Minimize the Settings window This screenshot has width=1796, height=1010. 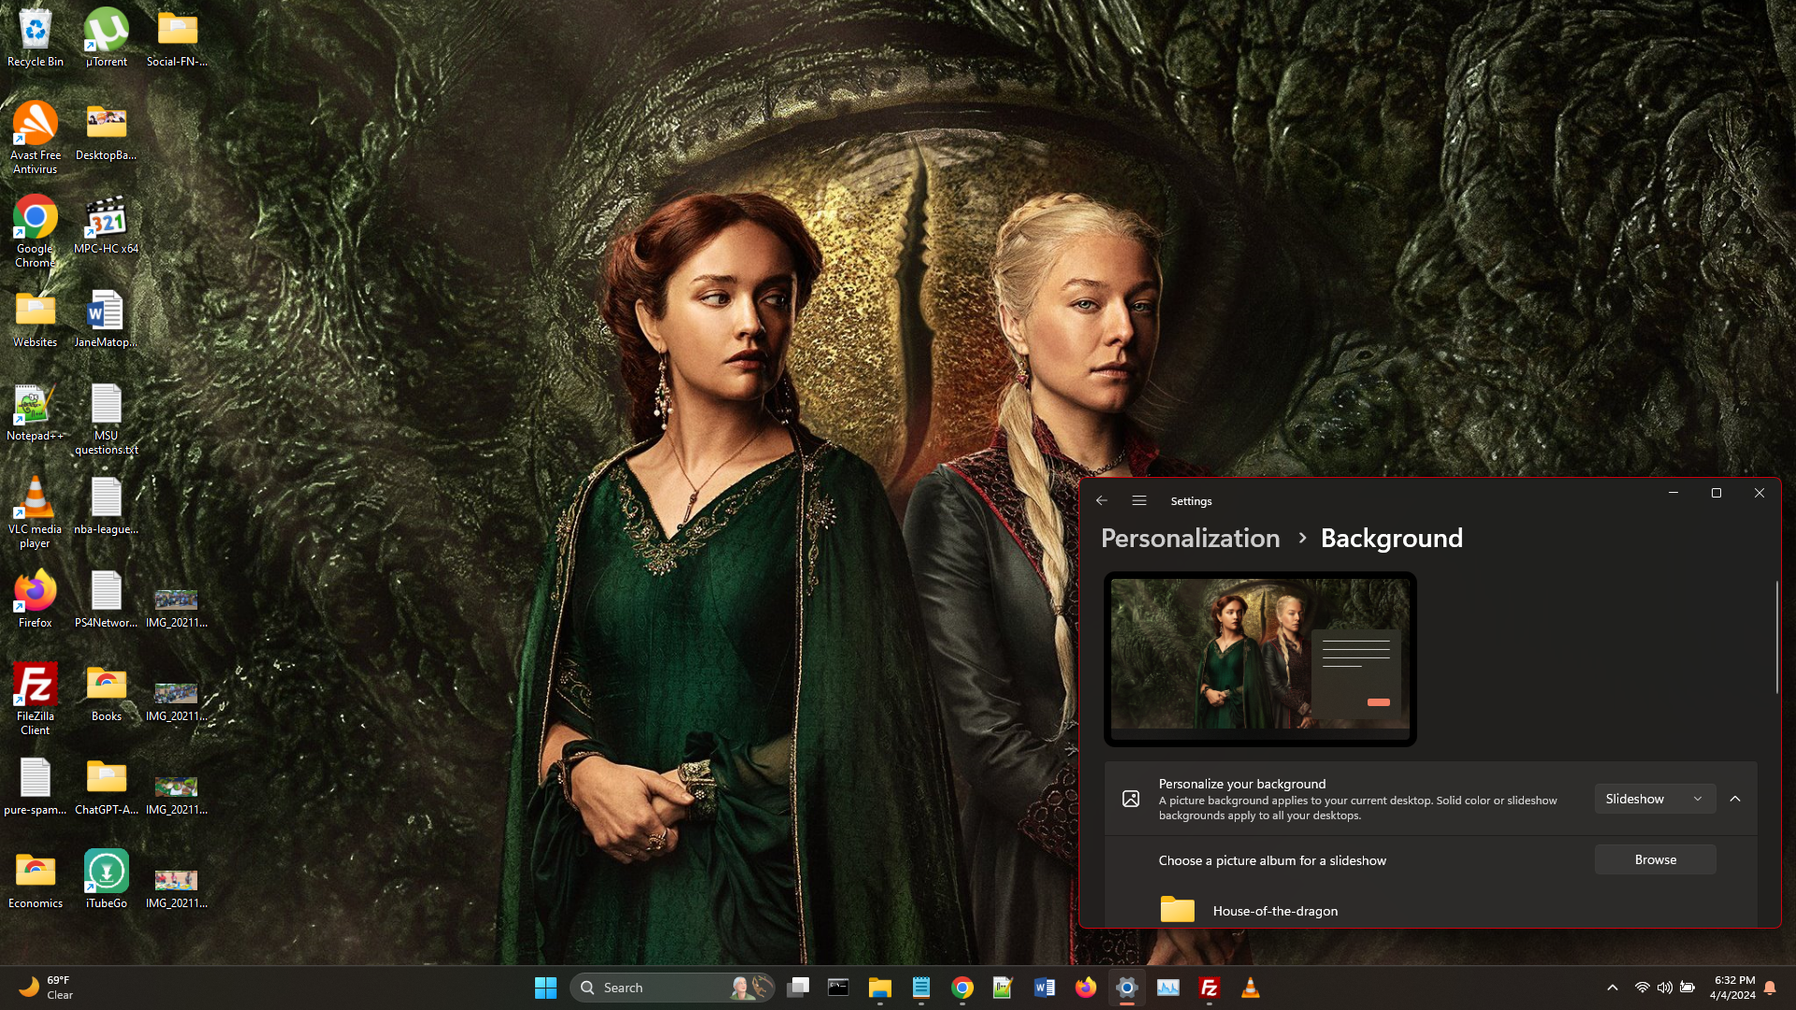coord(1673,493)
